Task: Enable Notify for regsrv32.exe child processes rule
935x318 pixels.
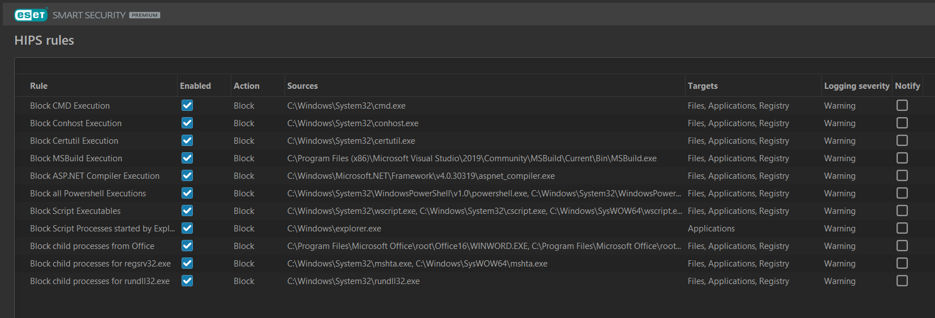Action: 902,264
